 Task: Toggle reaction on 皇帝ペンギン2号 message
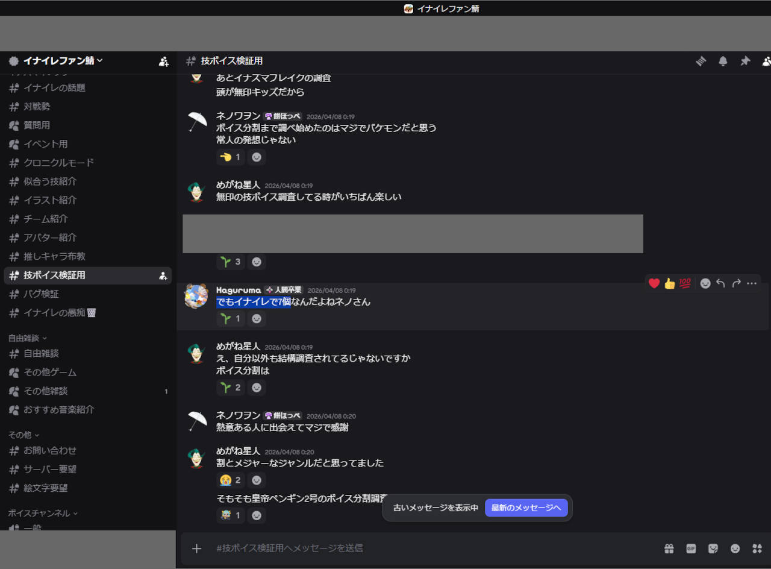tap(231, 515)
